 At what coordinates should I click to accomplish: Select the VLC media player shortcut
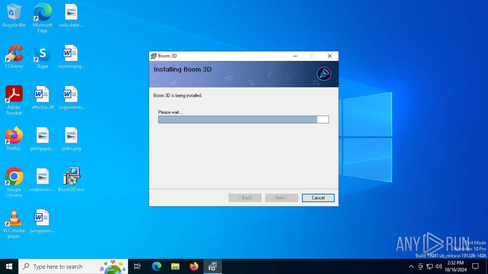click(14, 224)
